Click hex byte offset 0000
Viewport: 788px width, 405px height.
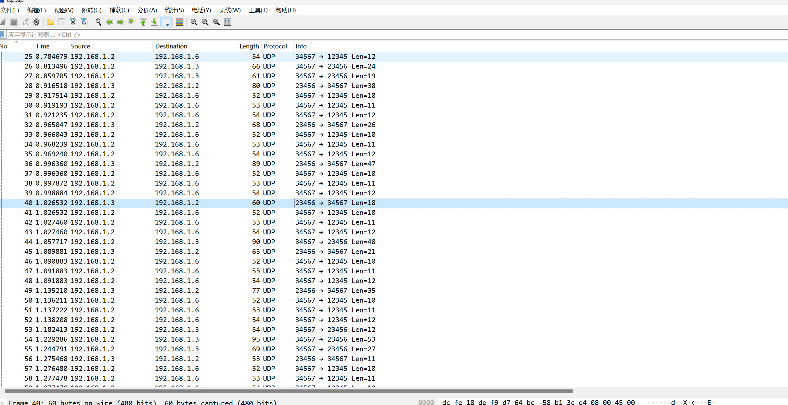(426, 402)
